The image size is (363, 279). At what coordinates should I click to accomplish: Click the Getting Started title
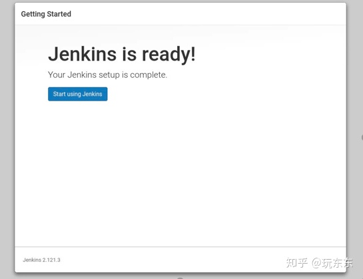pyautogui.click(x=46, y=14)
